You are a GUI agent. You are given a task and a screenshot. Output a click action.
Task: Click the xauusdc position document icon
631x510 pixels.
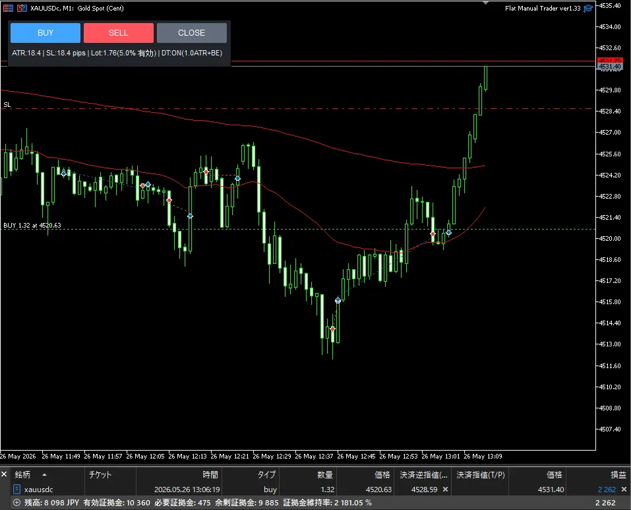pyautogui.click(x=16, y=490)
